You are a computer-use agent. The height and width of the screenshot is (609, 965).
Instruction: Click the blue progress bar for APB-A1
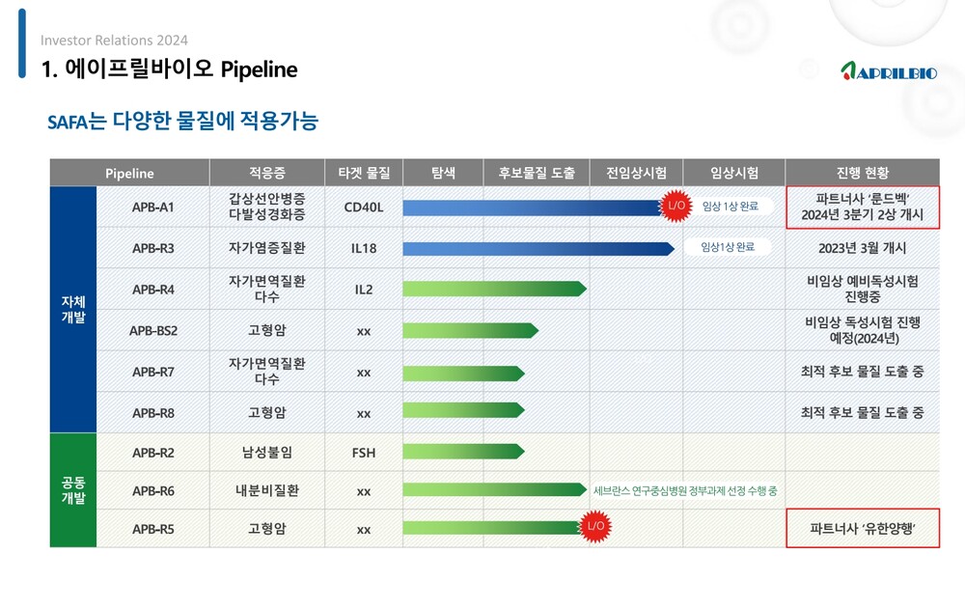tap(529, 208)
